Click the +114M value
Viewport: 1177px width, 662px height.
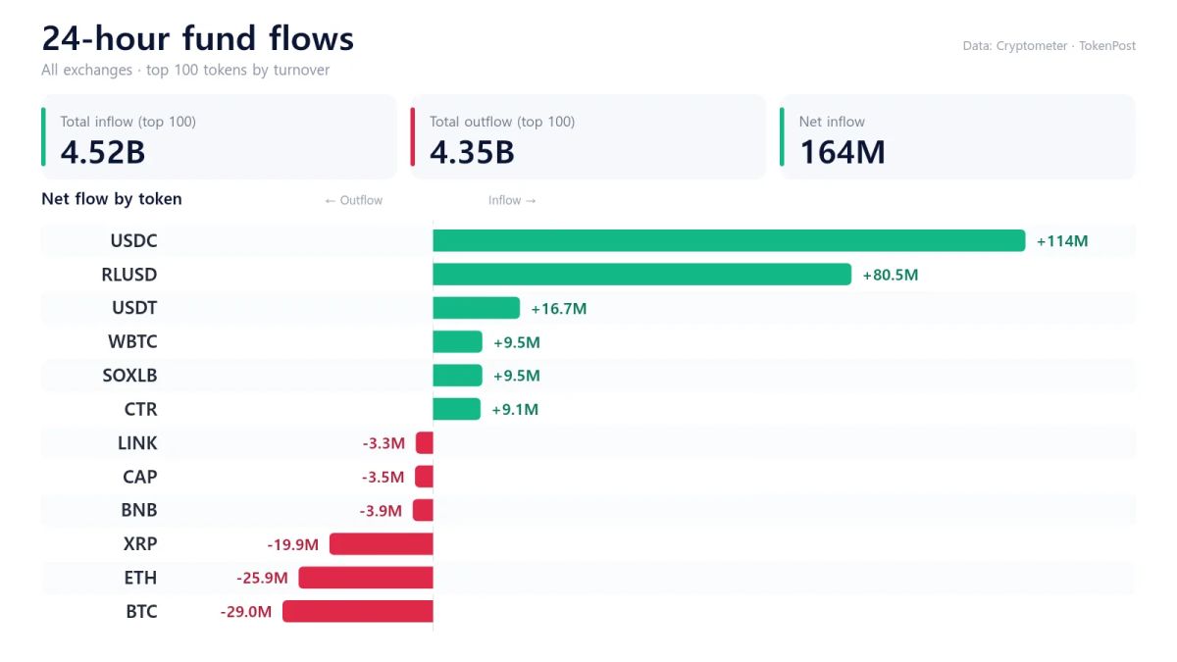(1062, 241)
